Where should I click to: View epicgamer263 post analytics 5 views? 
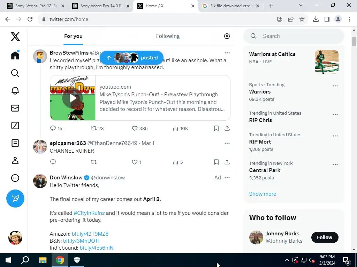(178, 162)
